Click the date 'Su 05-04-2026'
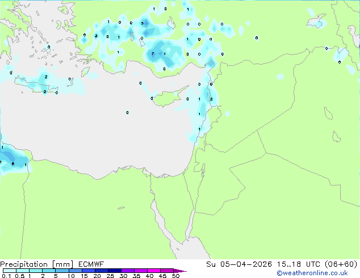This screenshot has height=278, width=360. coord(239,264)
